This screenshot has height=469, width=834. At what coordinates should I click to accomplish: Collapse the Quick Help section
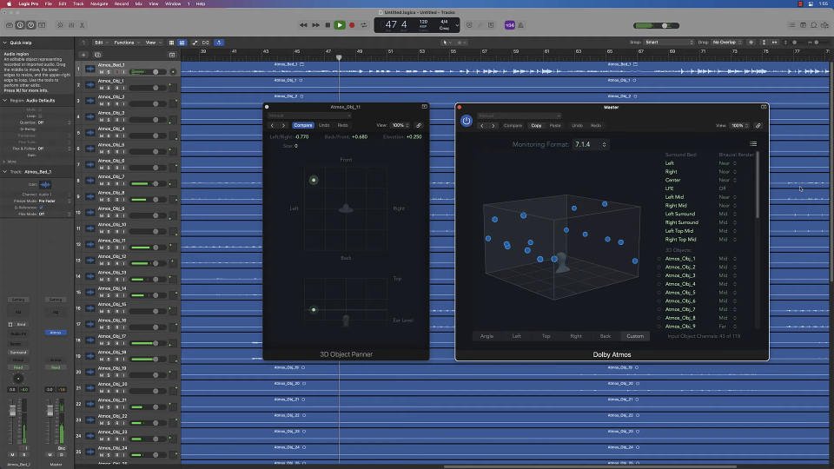coord(5,43)
